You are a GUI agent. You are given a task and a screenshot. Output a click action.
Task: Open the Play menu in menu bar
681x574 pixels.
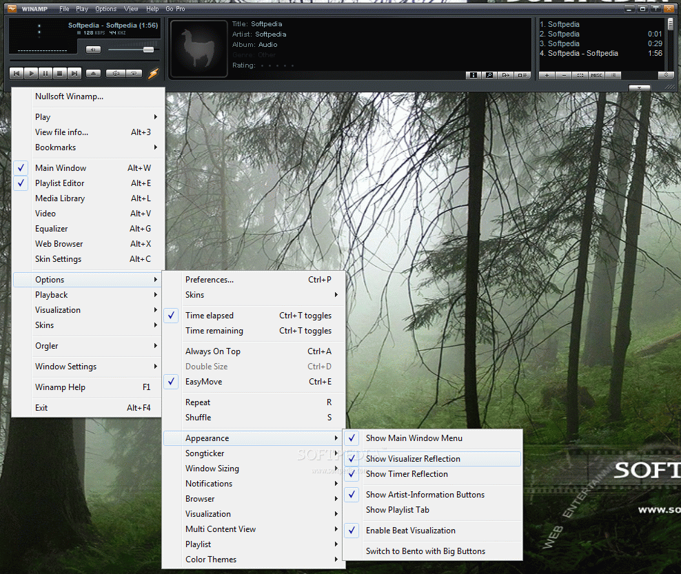pyautogui.click(x=81, y=9)
